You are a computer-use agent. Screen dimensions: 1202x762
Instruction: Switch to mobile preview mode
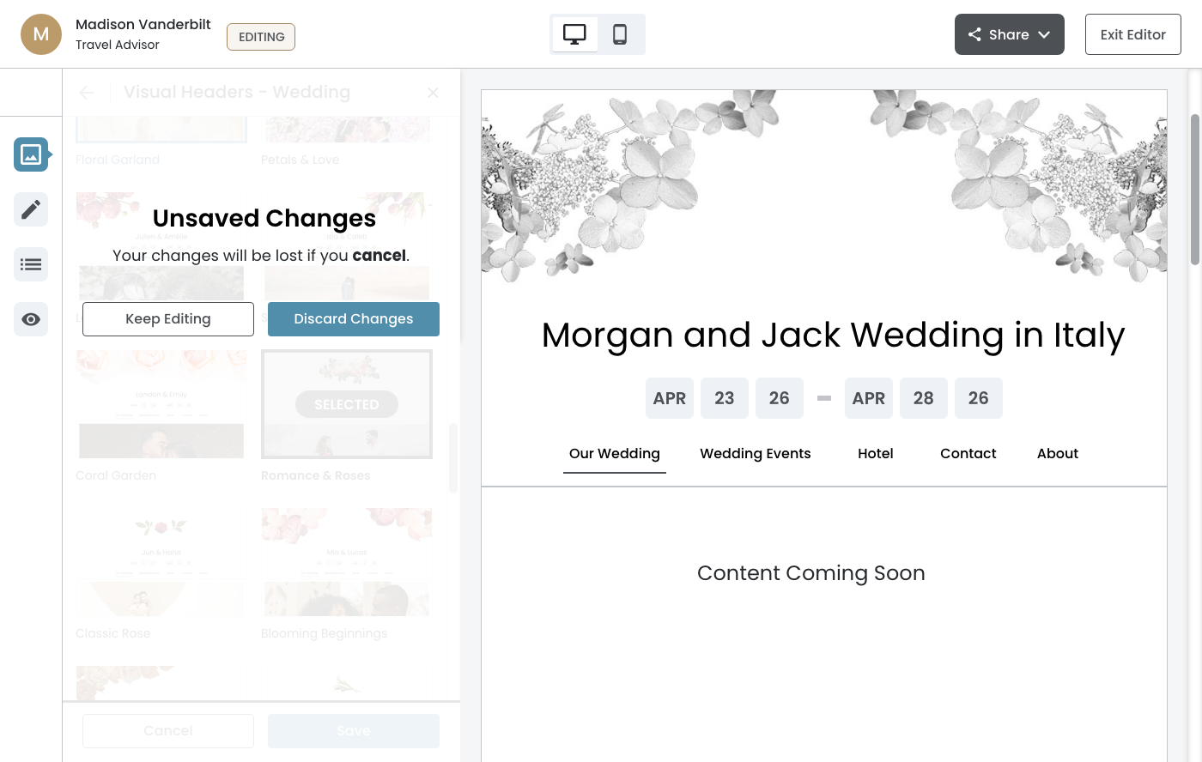pos(620,34)
